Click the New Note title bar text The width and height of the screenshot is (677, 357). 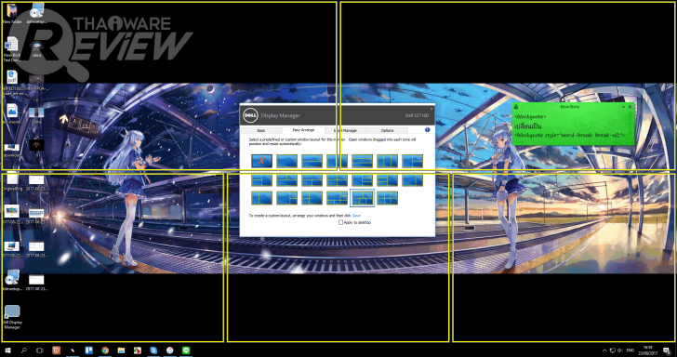pos(569,107)
